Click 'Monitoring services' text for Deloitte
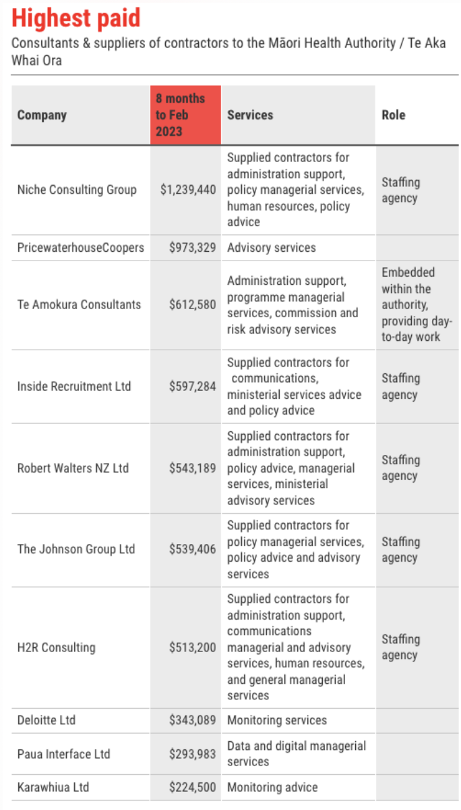Image resolution: width=461 pixels, height=810 pixels. pos(277,720)
